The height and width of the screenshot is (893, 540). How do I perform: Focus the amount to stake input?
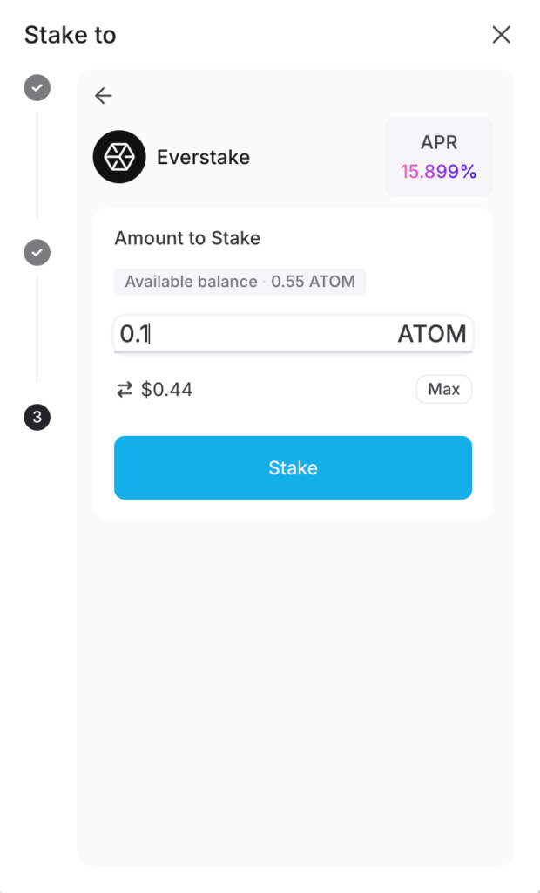click(x=253, y=334)
